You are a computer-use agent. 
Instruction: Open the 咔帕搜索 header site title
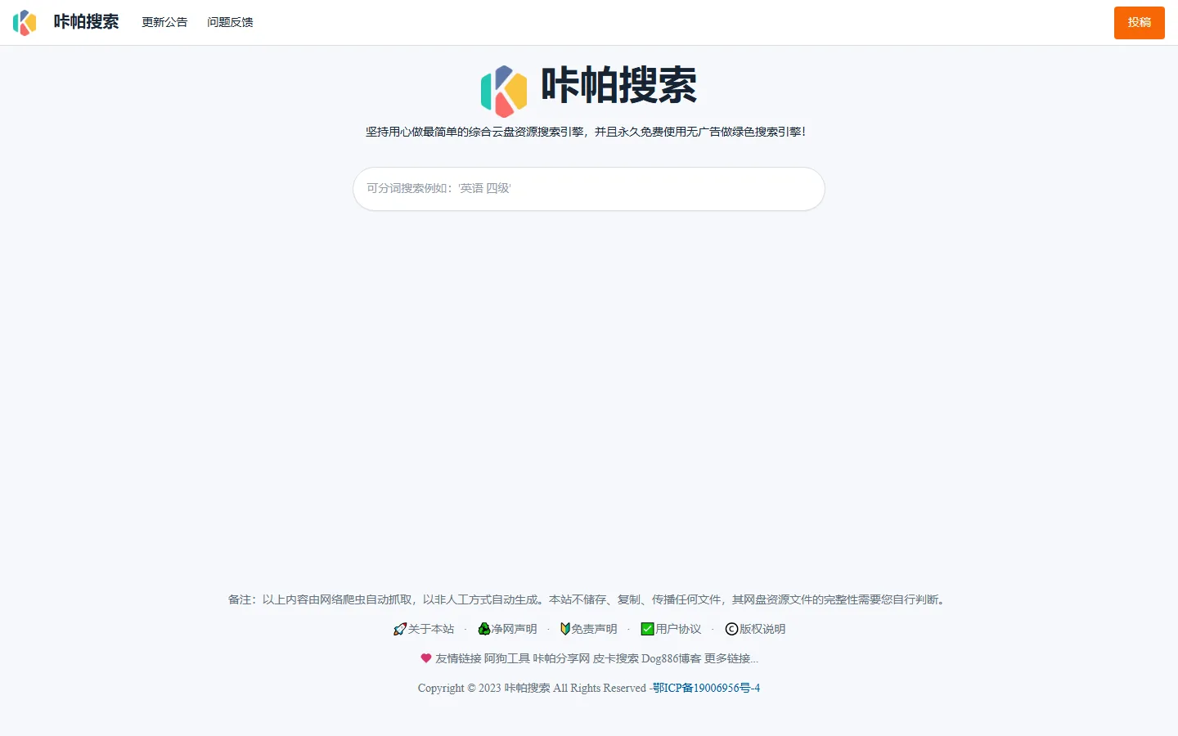click(x=86, y=22)
